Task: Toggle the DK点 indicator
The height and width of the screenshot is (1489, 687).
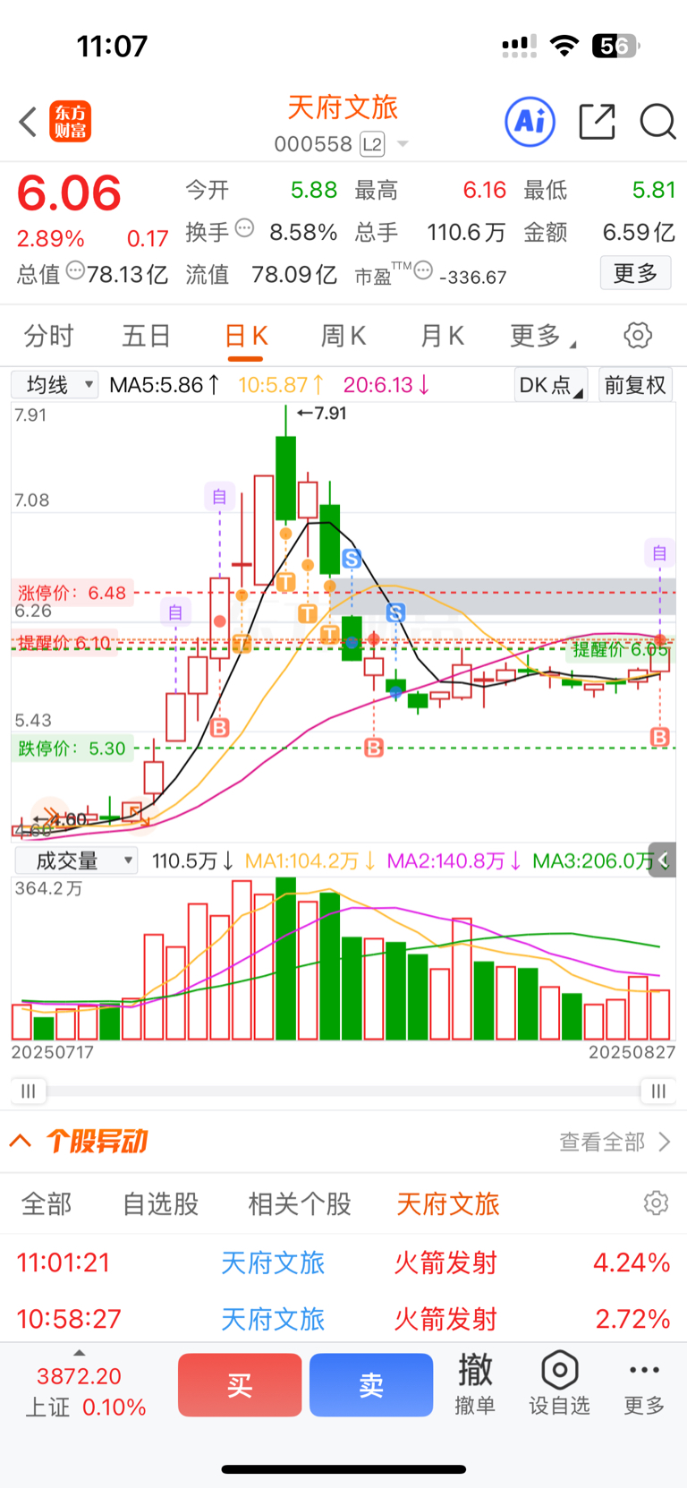Action: 551,385
